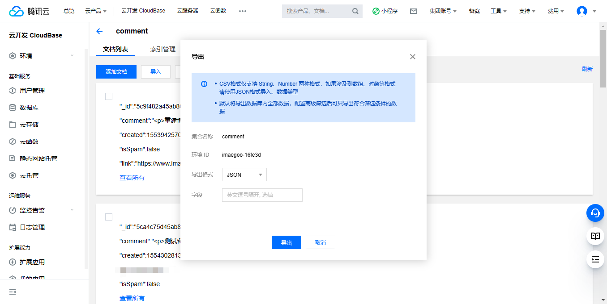Click the 导入 button
The width and height of the screenshot is (607, 304).
point(156,72)
